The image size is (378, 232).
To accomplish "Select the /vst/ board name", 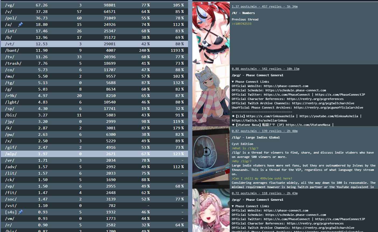I will tap(11, 206).
